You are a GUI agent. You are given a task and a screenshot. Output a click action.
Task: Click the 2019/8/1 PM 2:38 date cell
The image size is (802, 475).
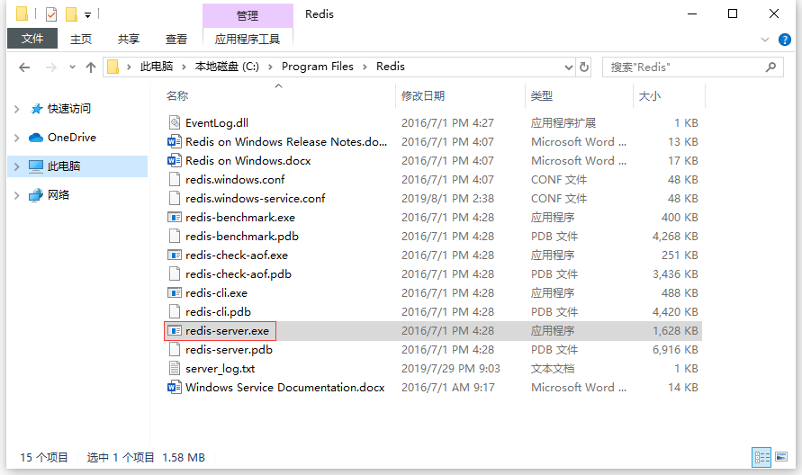[x=447, y=199]
